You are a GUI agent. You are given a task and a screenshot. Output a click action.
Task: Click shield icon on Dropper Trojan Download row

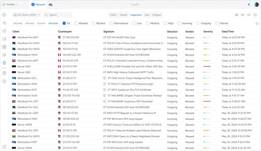104,96
